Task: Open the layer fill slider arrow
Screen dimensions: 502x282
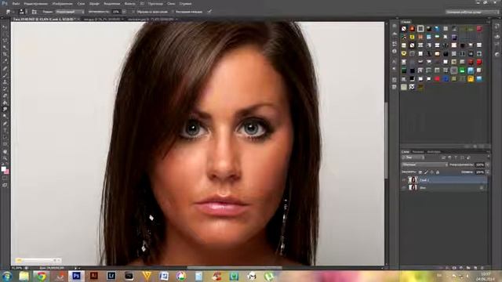Action: [x=487, y=172]
